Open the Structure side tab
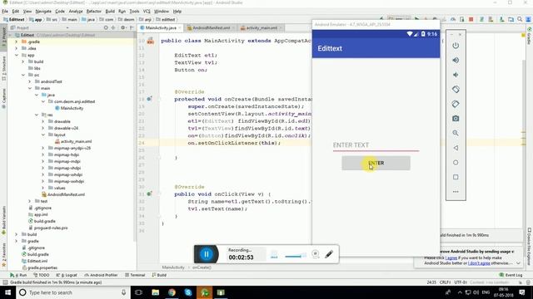Screen dimensions: 533x299 (3, 68)
